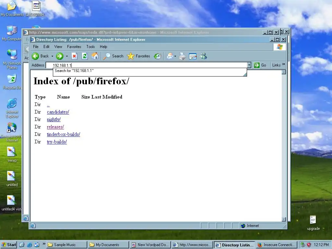332x249 pixels.
Task: Open the try-builds/ directory link
Action: pyautogui.click(x=57, y=142)
